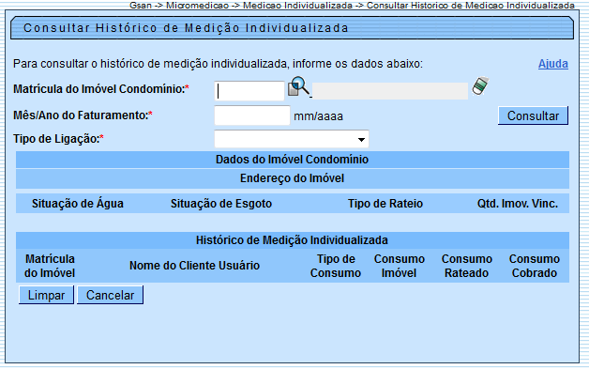Click the 'Histórico de Medição Individualizada' table header
The image size is (589, 369).
point(293,240)
